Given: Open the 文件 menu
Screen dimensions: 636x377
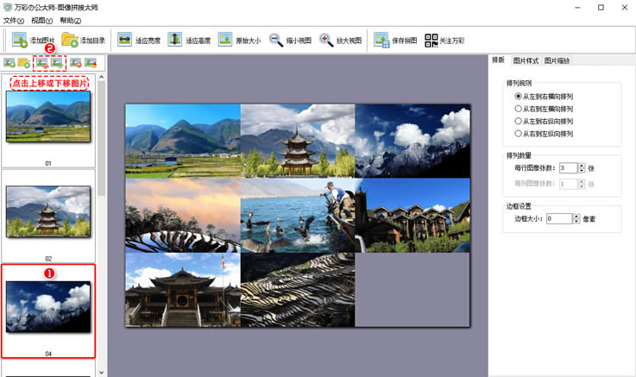Looking at the screenshot, I should pyautogui.click(x=13, y=20).
